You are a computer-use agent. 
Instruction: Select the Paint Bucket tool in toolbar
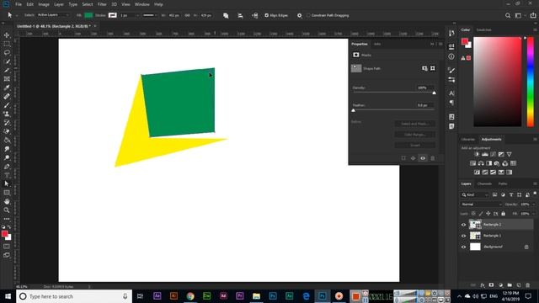coord(7,141)
